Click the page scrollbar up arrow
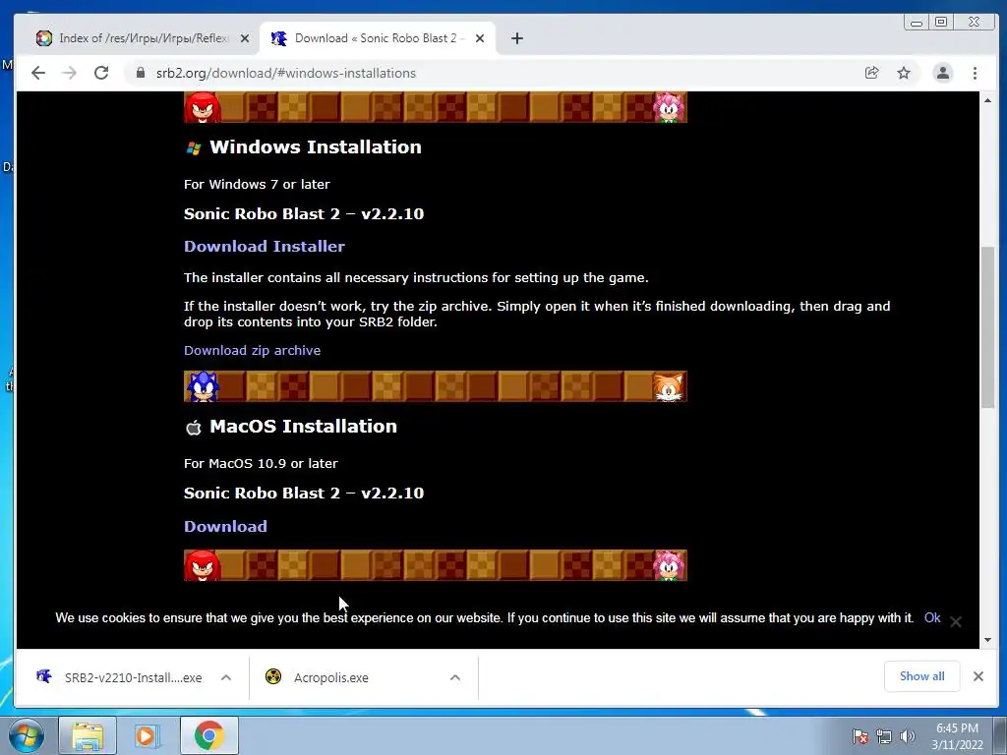This screenshot has height=755, width=1007. coord(987,100)
